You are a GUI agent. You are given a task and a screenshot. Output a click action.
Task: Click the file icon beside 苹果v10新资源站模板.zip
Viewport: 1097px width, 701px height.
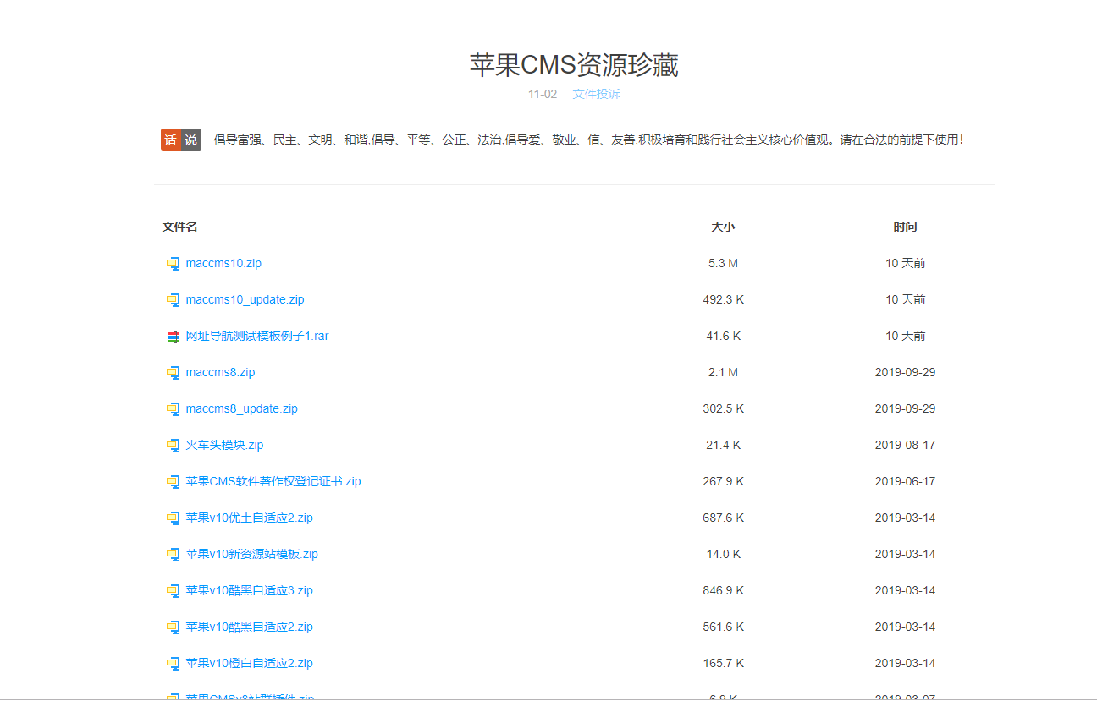[173, 554]
